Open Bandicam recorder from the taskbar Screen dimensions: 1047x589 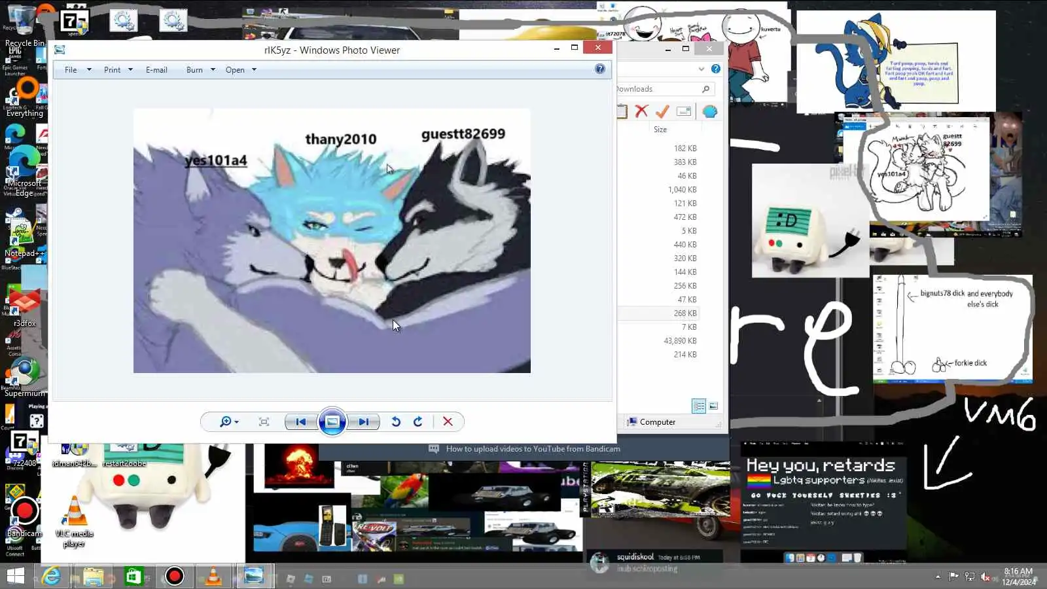coord(174,576)
